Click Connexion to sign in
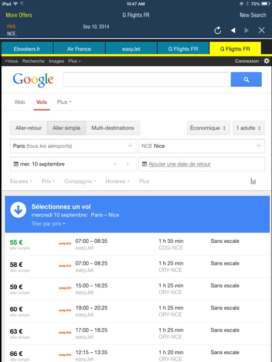Image resolution: width=272 pixels, height=362 pixels. click(247, 61)
